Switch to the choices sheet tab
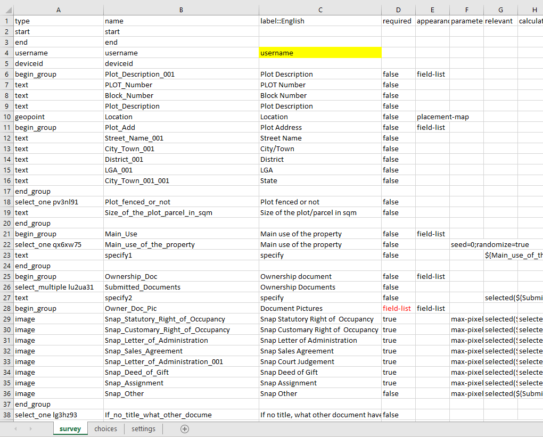The width and height of the screenshot is (543, 437). coord(105,429)
